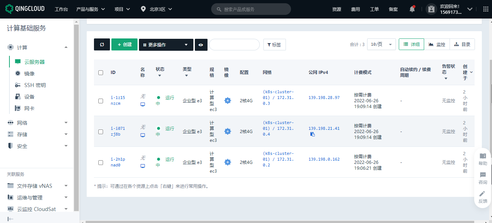
Task: Check the row checkbox for i-i071zj8b
Action: [101, 132]
